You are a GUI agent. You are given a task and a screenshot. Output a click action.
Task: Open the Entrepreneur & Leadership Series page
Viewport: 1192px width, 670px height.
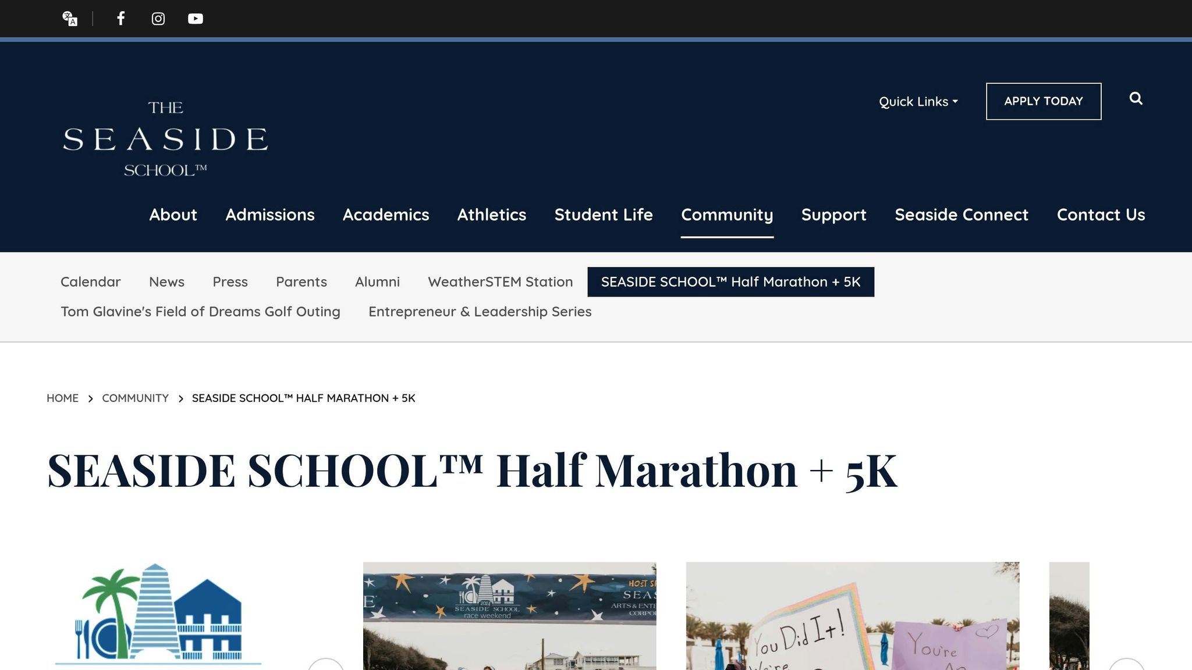pos(479,311)
